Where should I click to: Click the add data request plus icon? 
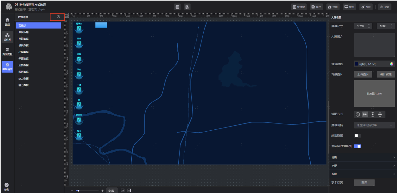tap(58, 17)
